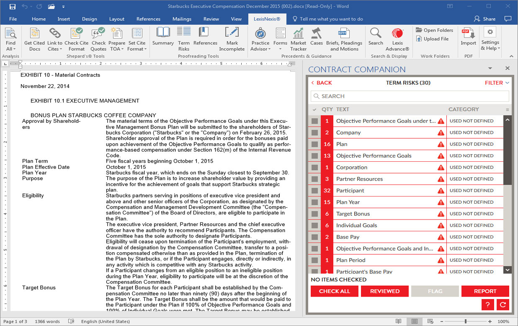Switch to the Insert tab
The image size is (518, 326).
coord(64,19)
